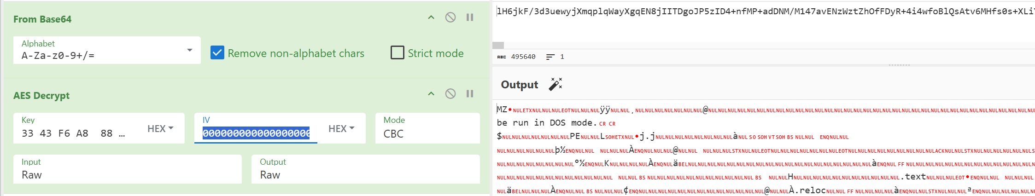The width and height of the screenshot is (1035, 196).
Task: Open the Input Raw format selector
Action: 128,169
